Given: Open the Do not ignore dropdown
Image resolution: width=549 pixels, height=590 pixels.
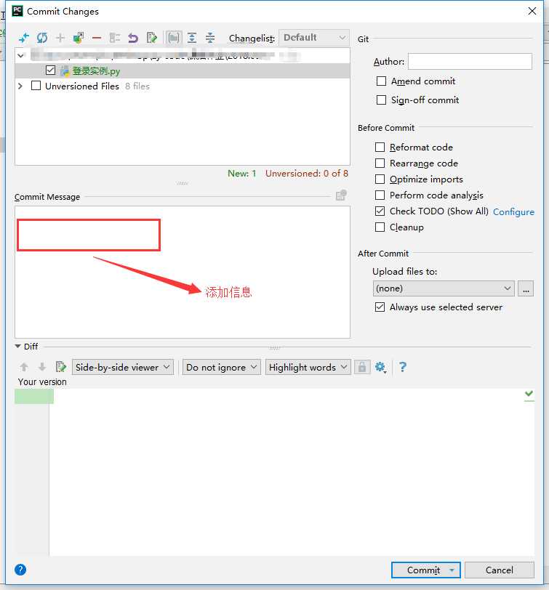Looking at the screenshot, I should coord(221,367).
